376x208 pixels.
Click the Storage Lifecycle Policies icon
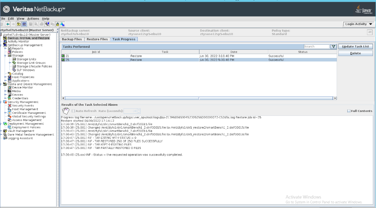pos(14,66)
